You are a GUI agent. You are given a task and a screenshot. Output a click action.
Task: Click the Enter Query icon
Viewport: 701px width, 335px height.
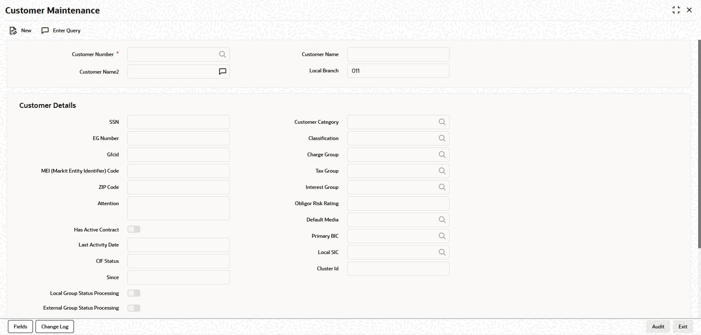coord(45,30)
